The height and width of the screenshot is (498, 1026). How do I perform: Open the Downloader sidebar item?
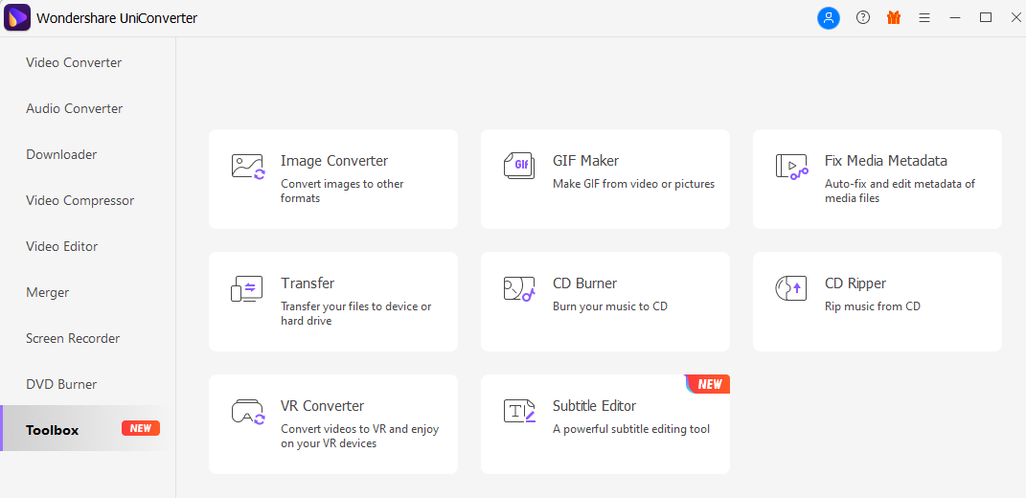click(x=61, y=154)
